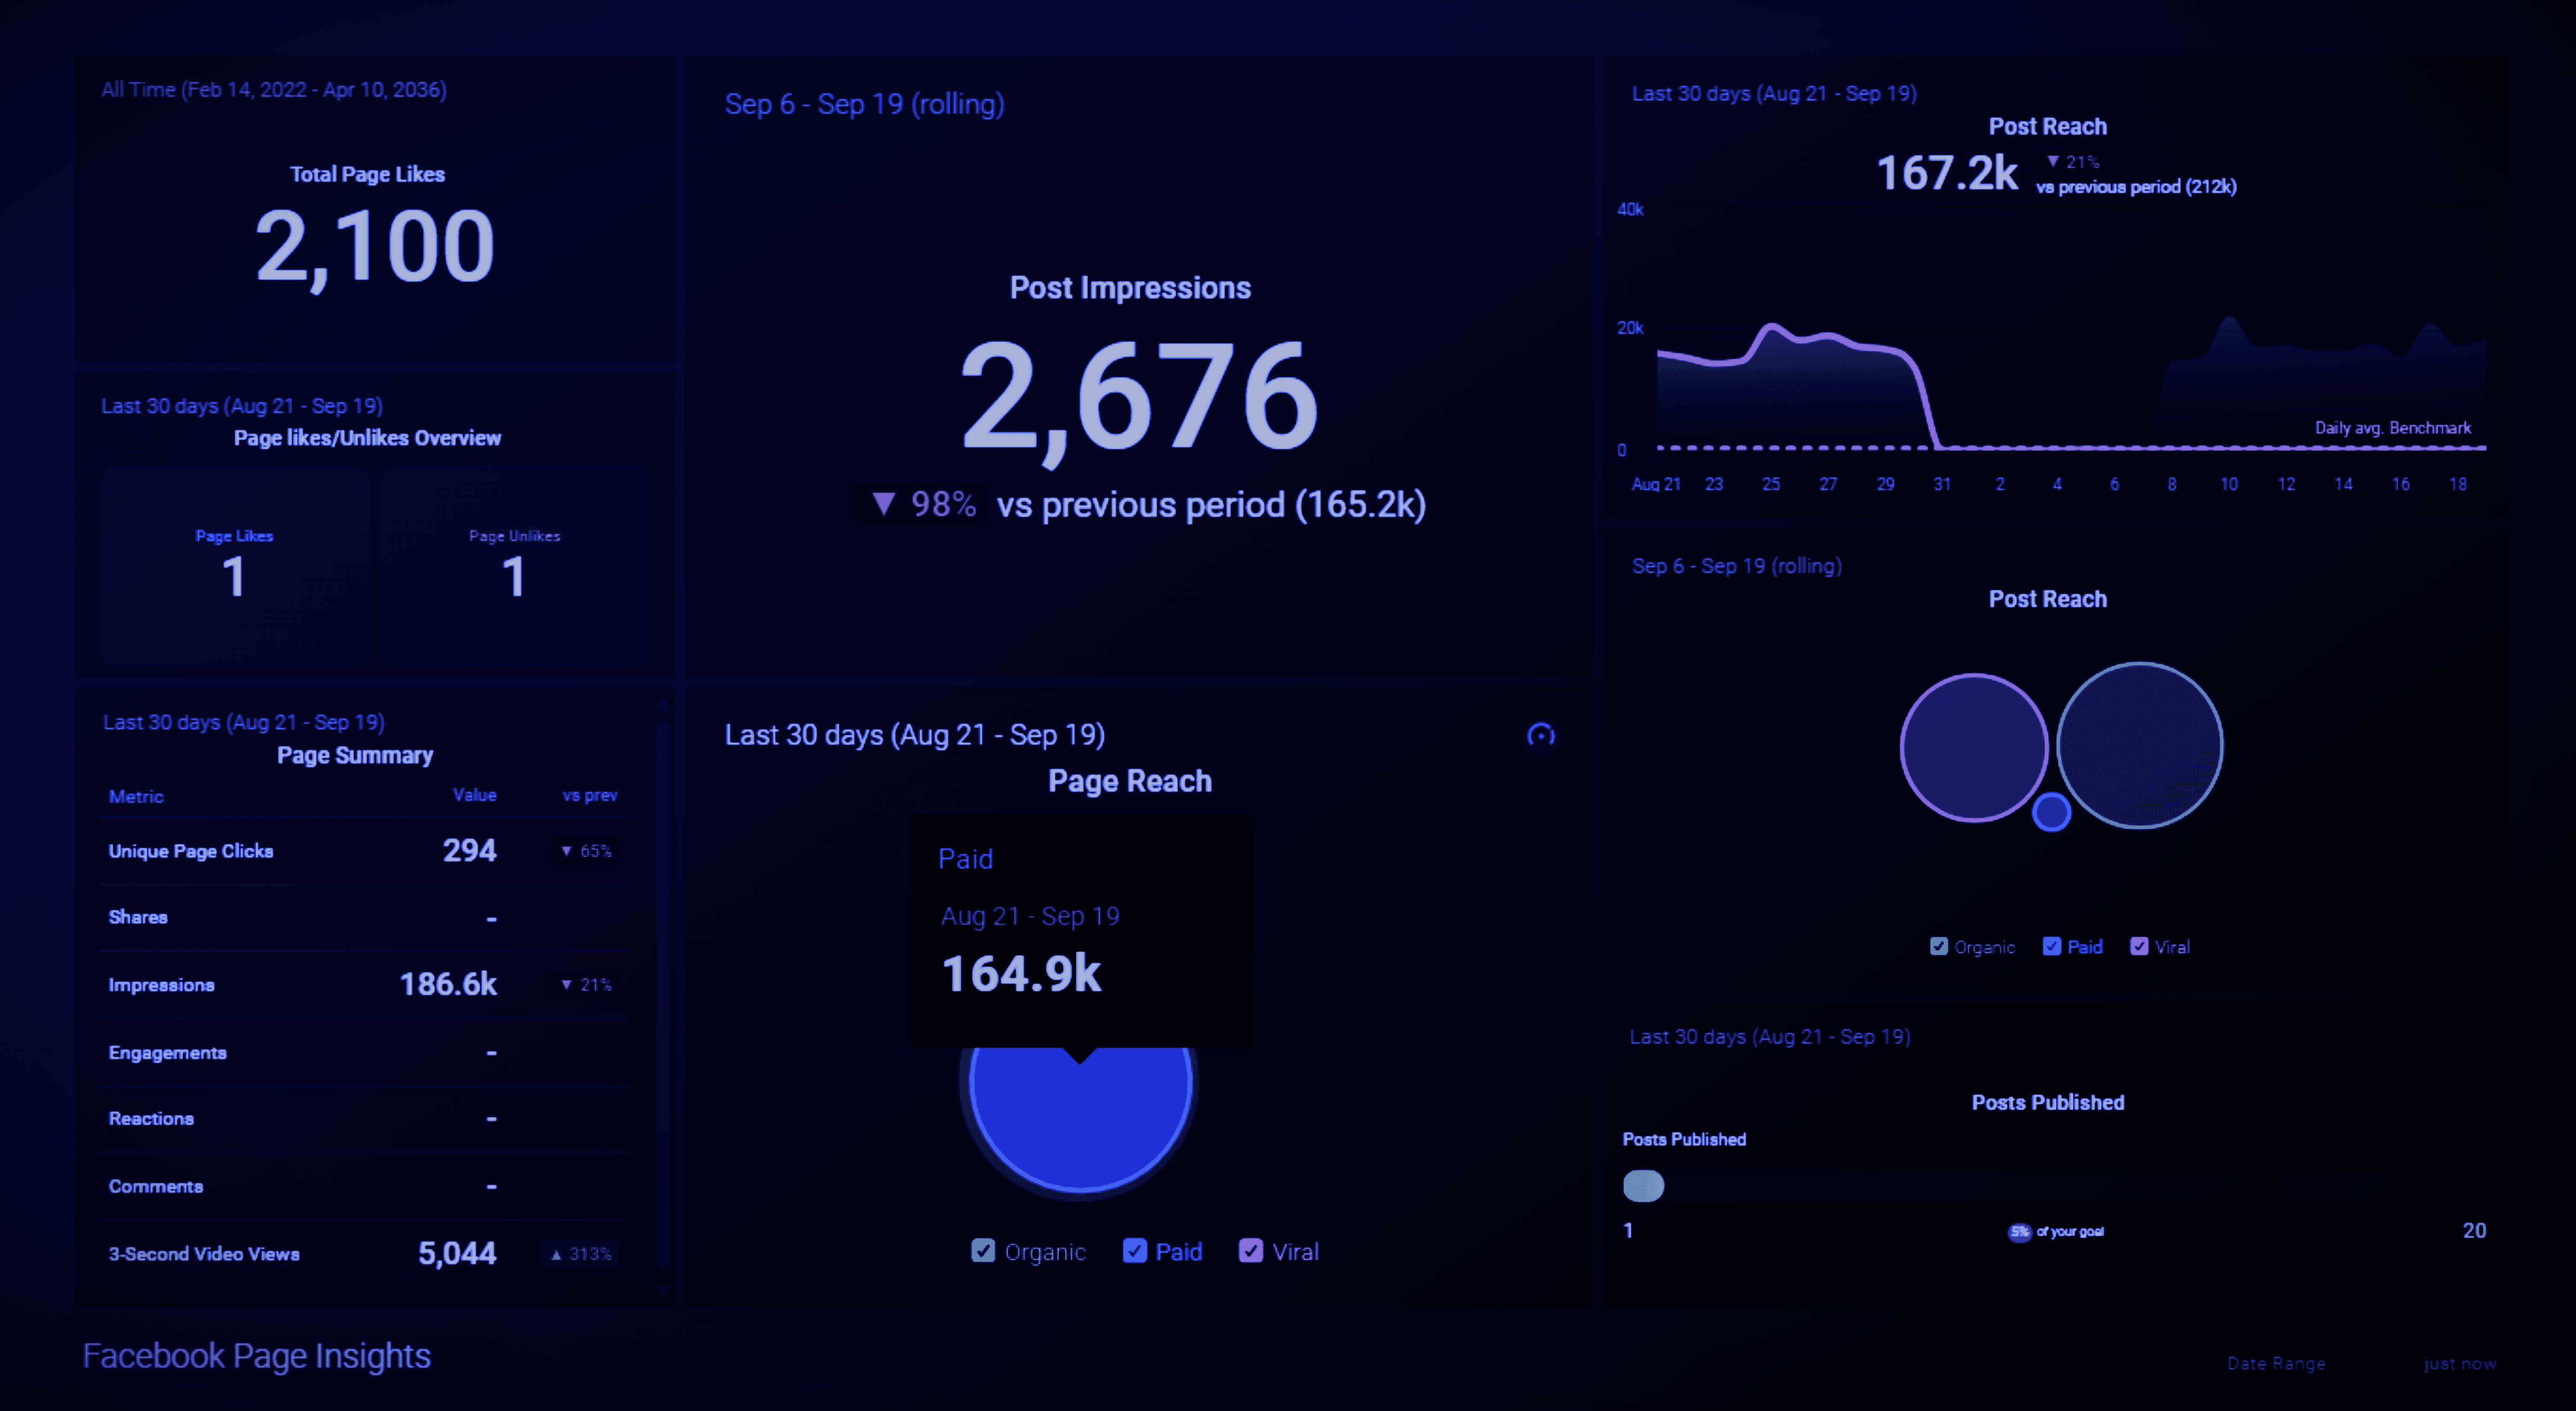
Task: Click the Metric column header in Page Summary
Action: tap(136, 796)
